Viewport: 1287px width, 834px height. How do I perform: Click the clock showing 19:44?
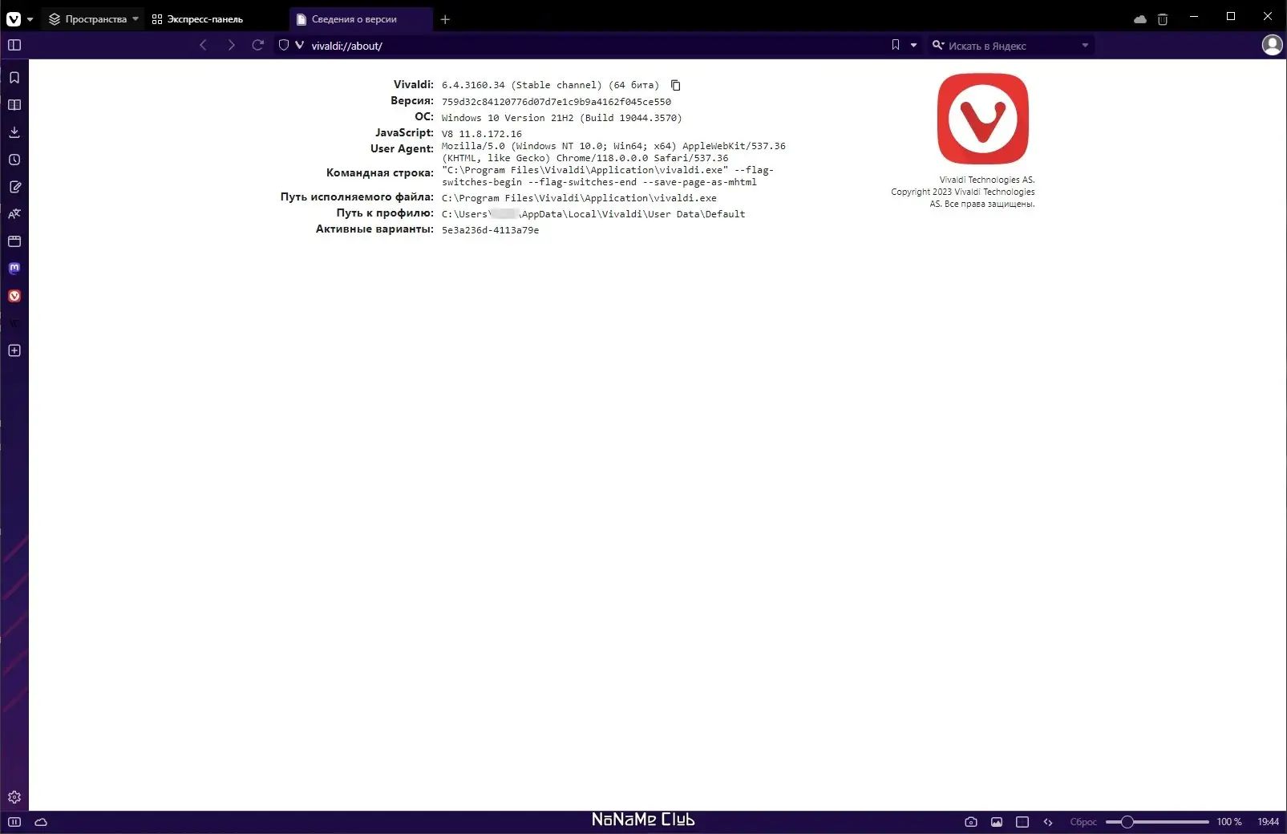(1268, 822)
